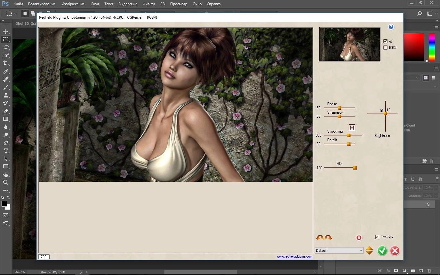Select the Blur tool
Screen dimensions: 440x275
[x=6, y=127]
